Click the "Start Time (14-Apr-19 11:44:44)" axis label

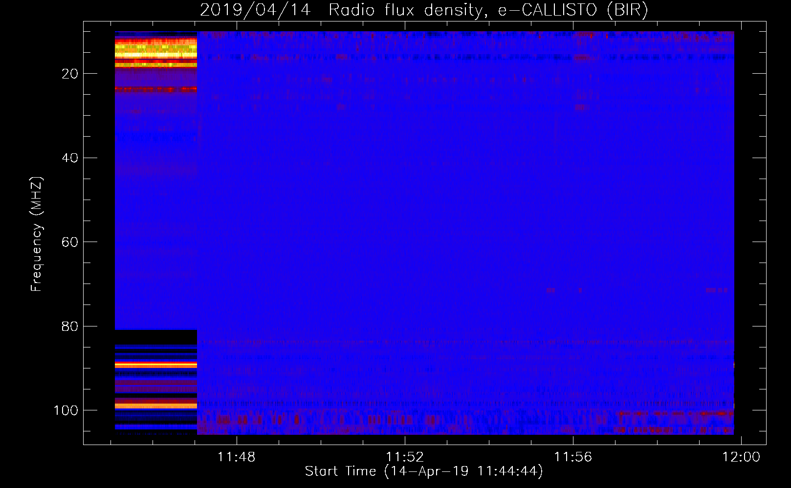pos(424,471)
